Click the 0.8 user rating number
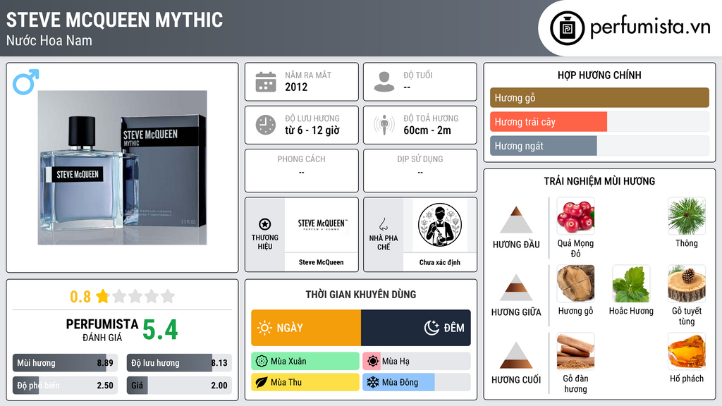The image size is (722, 406). click(x=80, y=297)
